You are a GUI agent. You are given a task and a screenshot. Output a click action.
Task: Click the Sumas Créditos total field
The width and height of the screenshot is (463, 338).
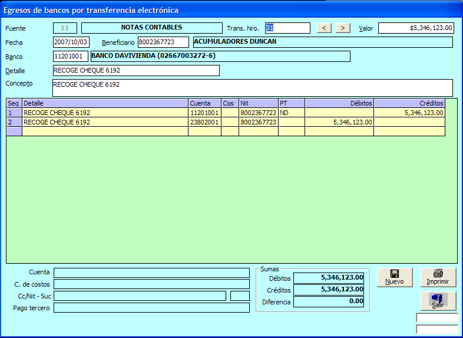click(x=329, y=290)
